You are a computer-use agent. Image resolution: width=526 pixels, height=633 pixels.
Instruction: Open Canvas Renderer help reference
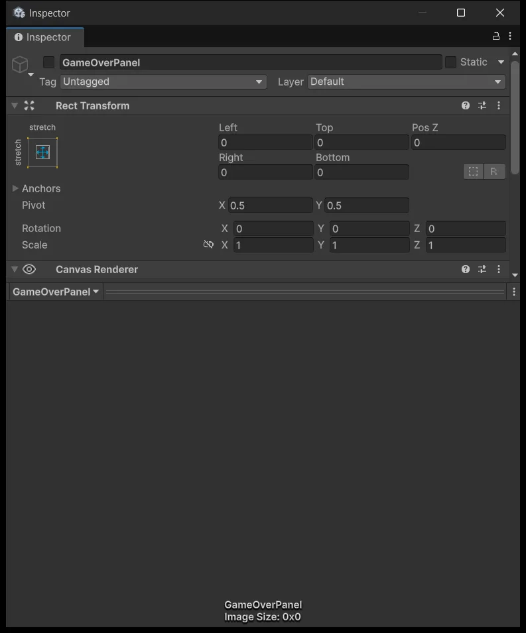[466, 269]
